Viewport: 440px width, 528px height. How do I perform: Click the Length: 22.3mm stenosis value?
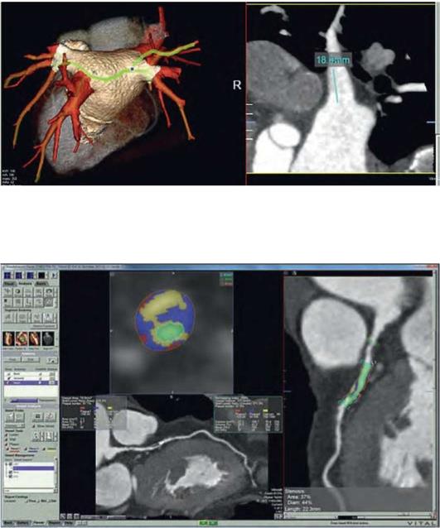(x=304, y=509)
